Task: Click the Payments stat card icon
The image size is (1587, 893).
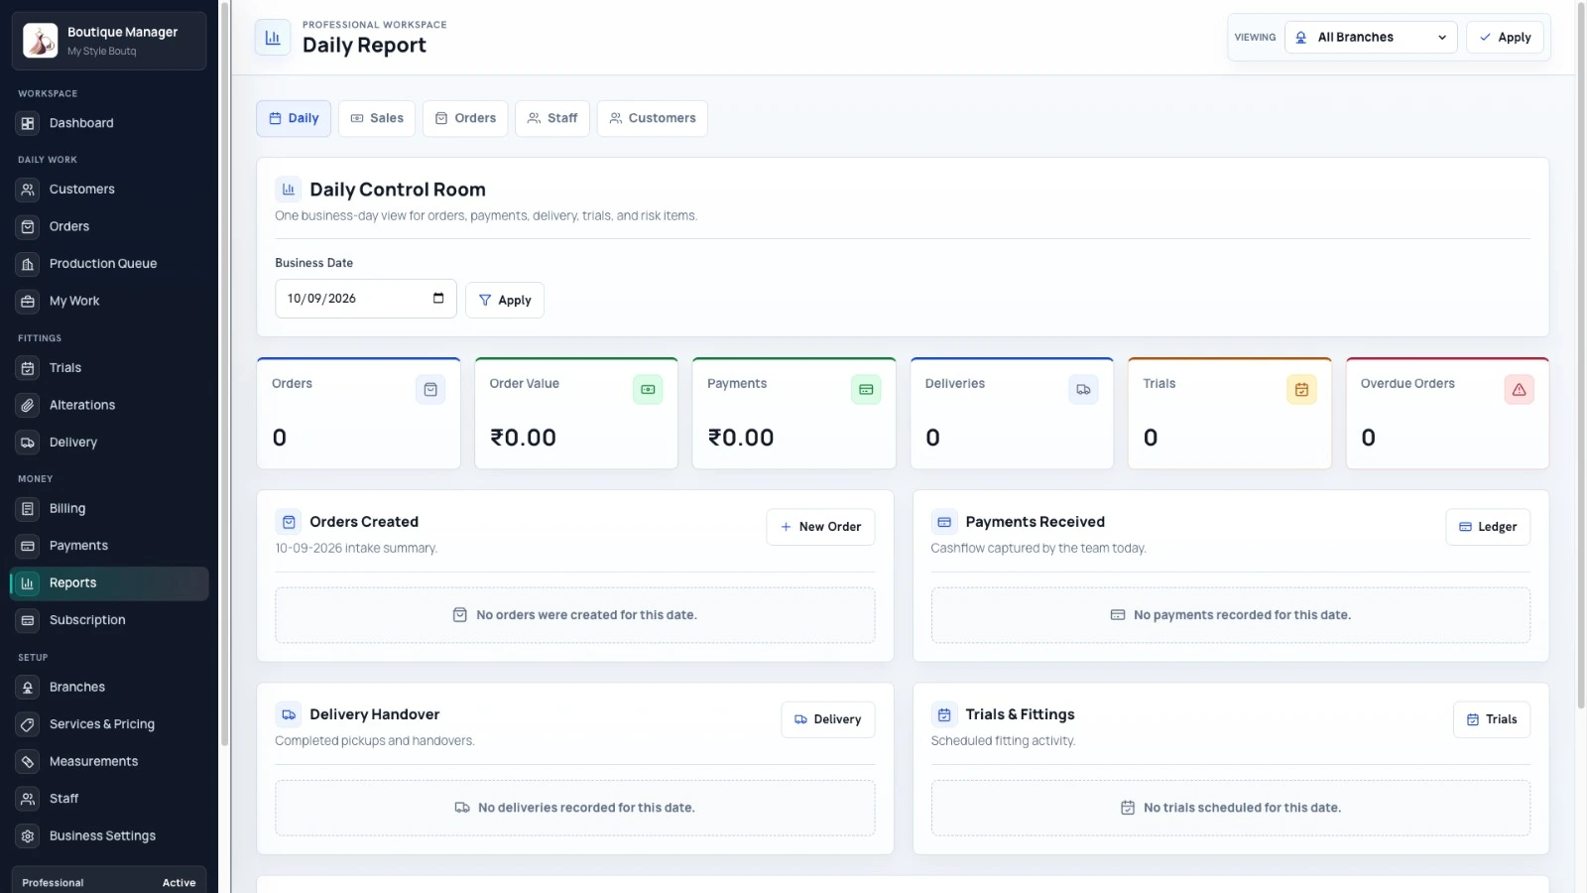Action: [x=866, y=390]
